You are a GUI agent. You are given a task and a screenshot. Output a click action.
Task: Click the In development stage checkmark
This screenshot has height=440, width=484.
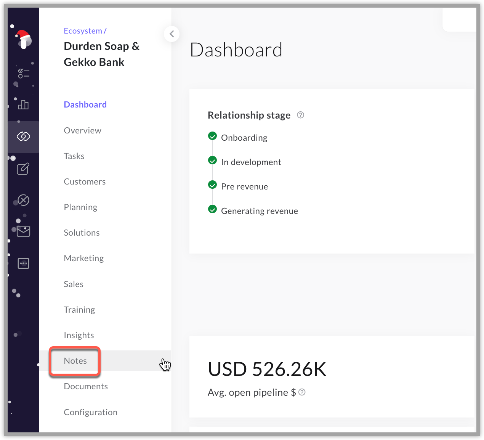pyautogui.click(x=212, y=161)
